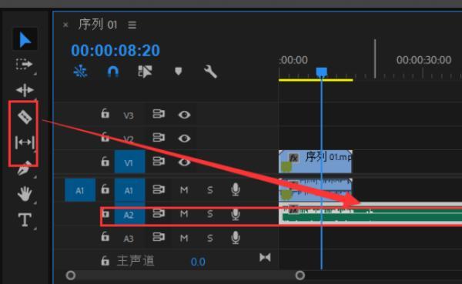Select the Razor tool
Viewport: 462px width, 284px height.
click(x=25, y=117)
